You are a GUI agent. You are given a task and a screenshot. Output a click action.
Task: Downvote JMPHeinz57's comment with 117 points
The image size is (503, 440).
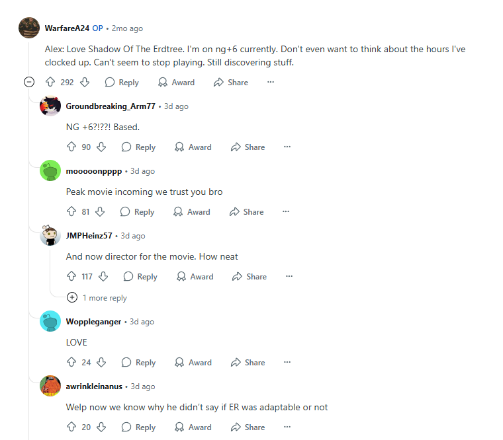click(x=103, y=276)
